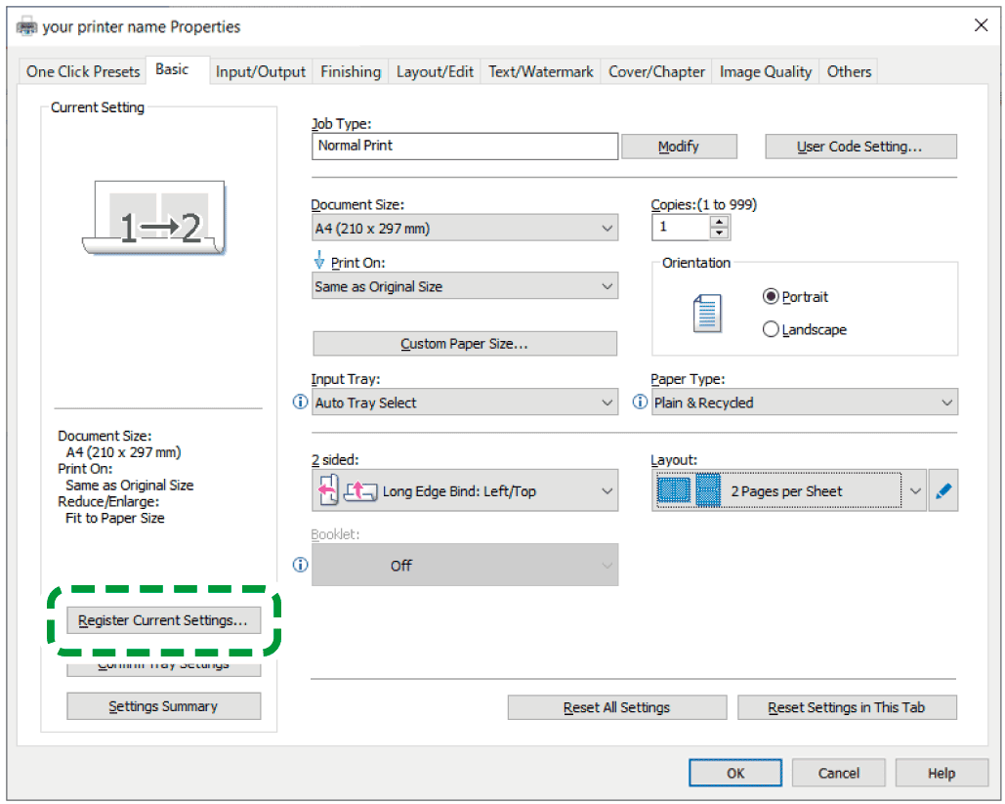The width and height of the screenshot is (1005, 804).
Task: Click Reset All Settings
Action: point(616,707)
